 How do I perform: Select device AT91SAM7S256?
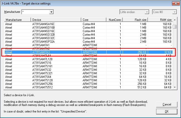(88, 84)
